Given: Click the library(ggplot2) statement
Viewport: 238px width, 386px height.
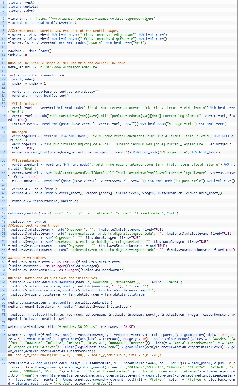Looking at the screenshot, I should click(x=23, y=6).
